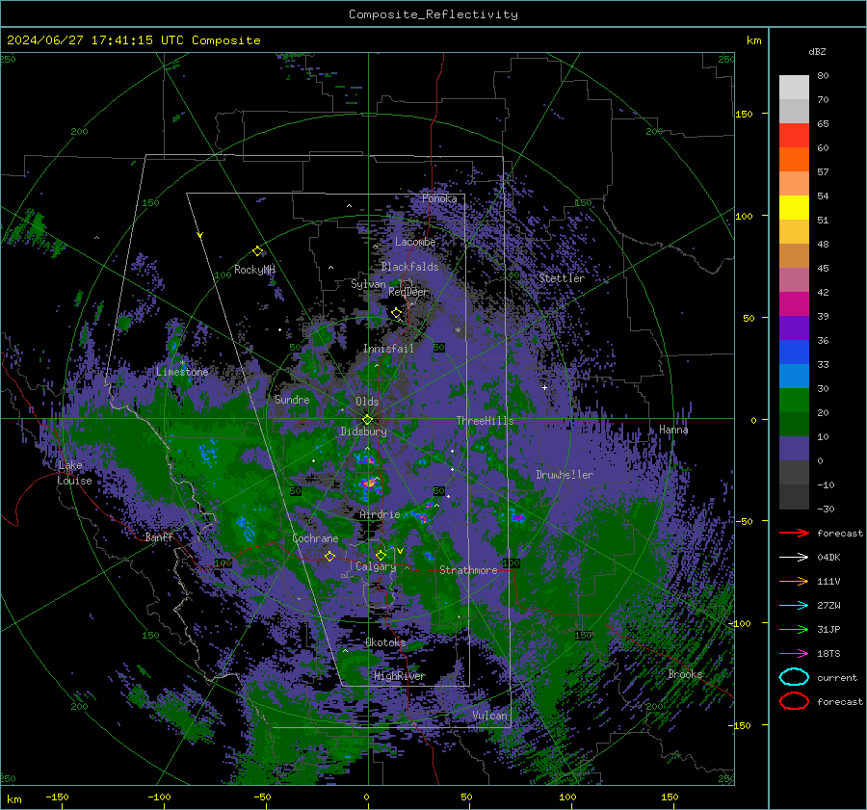
Task: Click the Lacombe city label
Action: [x=415, y=242]
